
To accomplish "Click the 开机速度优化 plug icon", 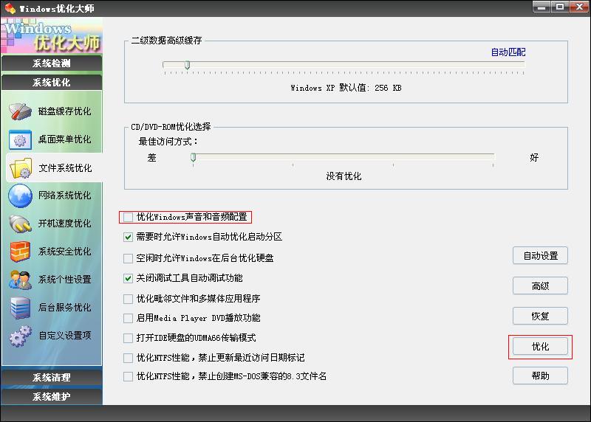I will tap(20, 224).
